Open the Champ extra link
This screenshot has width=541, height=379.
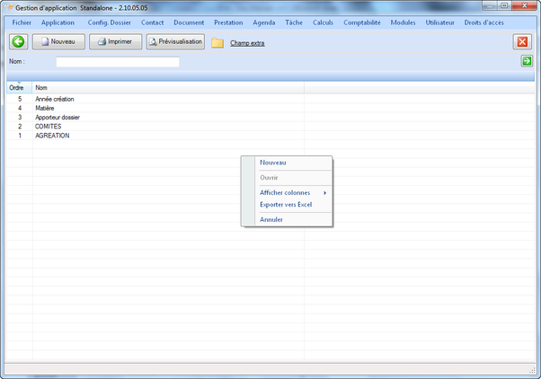click(x=247, y=42)
